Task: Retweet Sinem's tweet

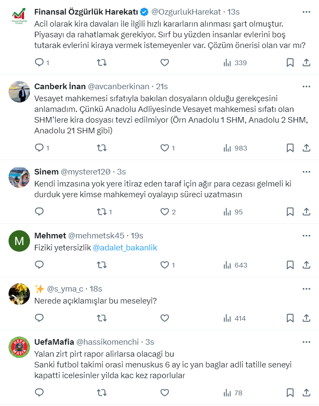Action: [x=102, y=212]
